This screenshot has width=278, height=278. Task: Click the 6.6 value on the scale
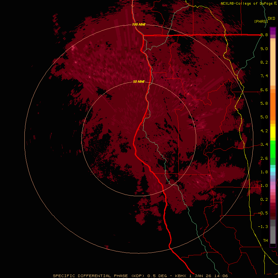pos(264,90)
